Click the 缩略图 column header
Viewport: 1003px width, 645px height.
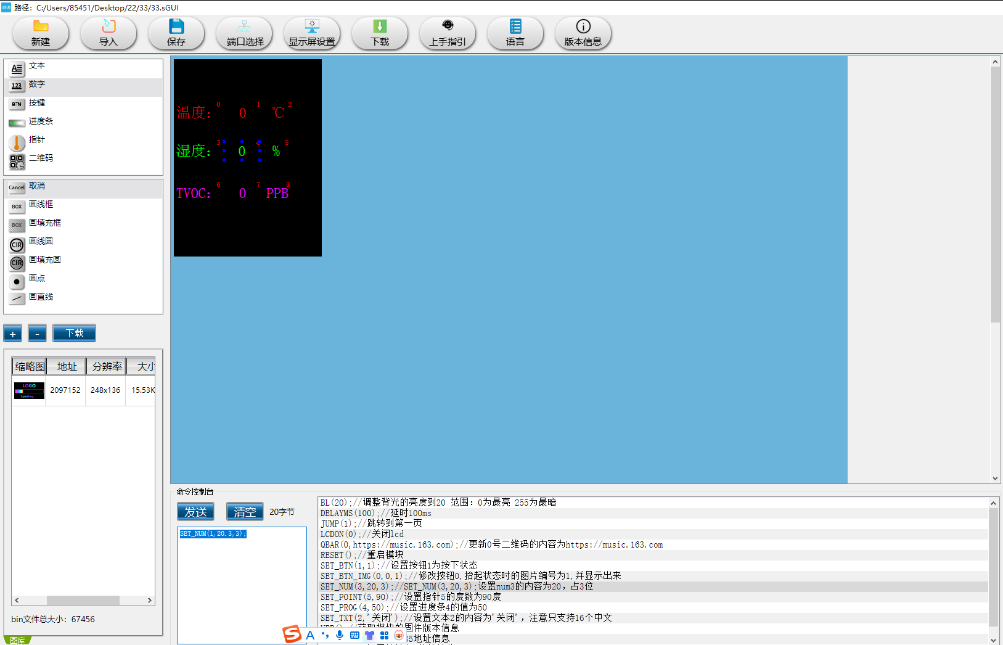pyautogui.click(x=29, y=366)
